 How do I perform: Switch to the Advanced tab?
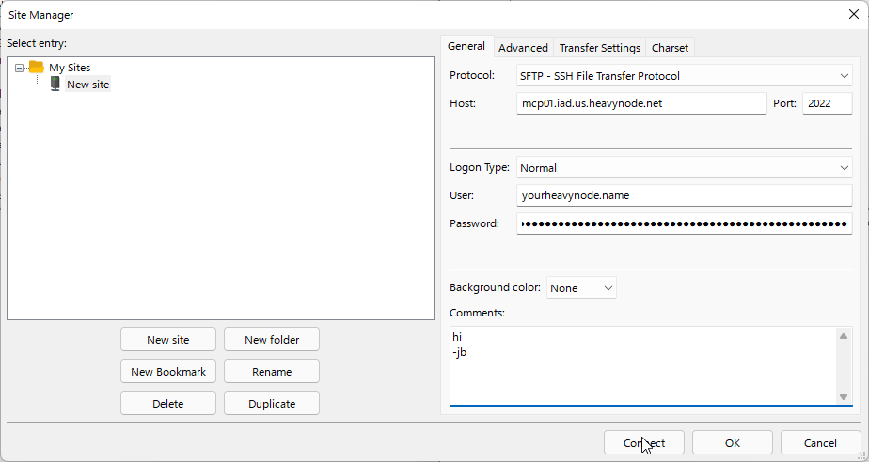[x=523, y=48]
